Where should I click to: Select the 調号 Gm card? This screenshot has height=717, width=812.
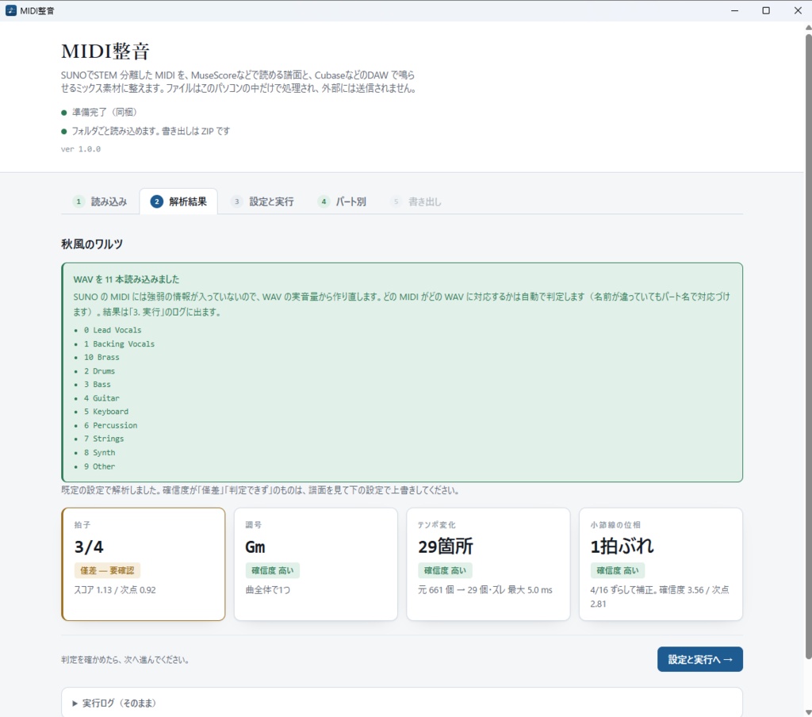pyautogui.click(x=316, y=564)
